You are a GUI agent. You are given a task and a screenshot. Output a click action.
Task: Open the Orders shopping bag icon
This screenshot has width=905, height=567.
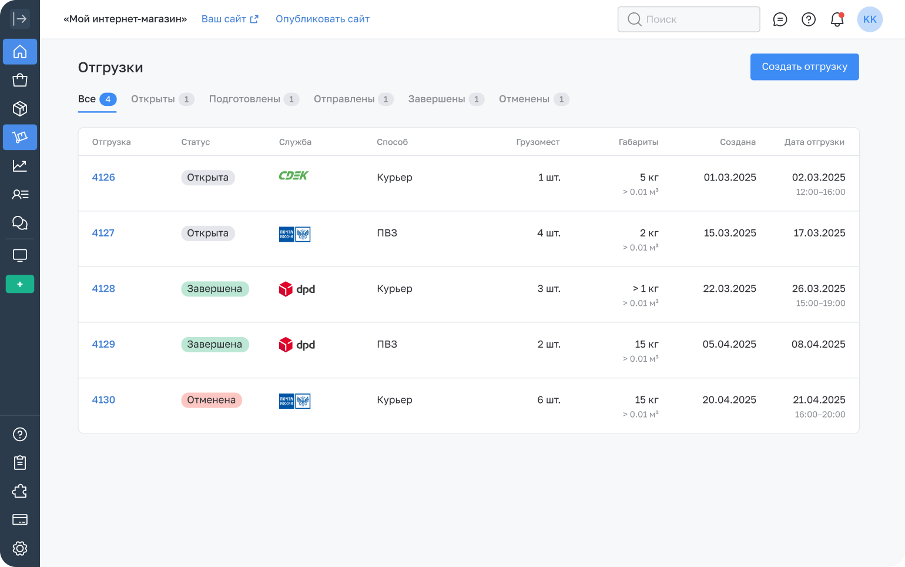coord(20,80)
